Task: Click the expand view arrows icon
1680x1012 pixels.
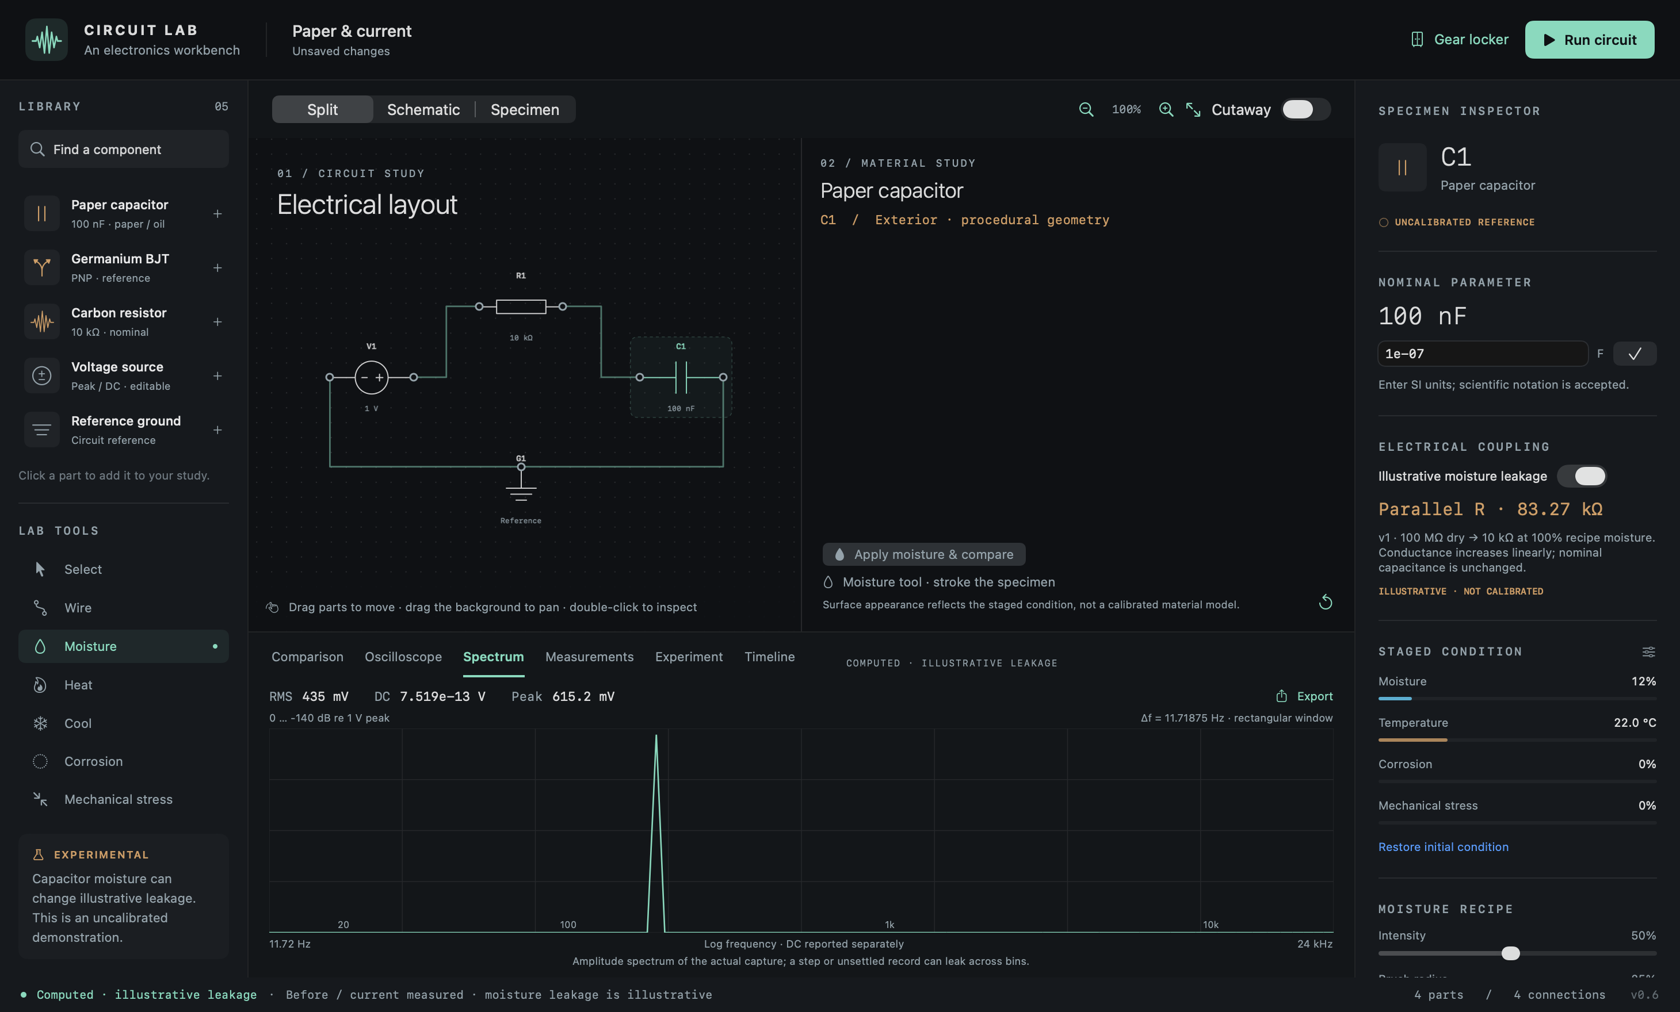Action: [x=1193, y=109]
